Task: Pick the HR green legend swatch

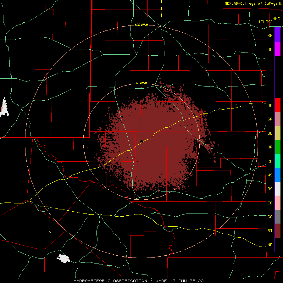Action: click(x=278, y=147)
